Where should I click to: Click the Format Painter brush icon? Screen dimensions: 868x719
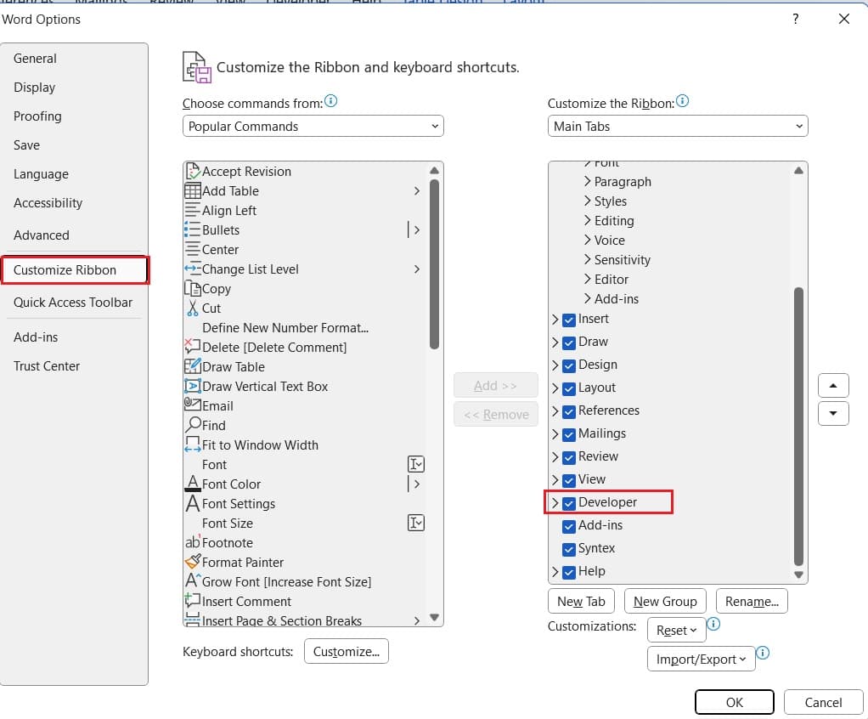[192, 562]
